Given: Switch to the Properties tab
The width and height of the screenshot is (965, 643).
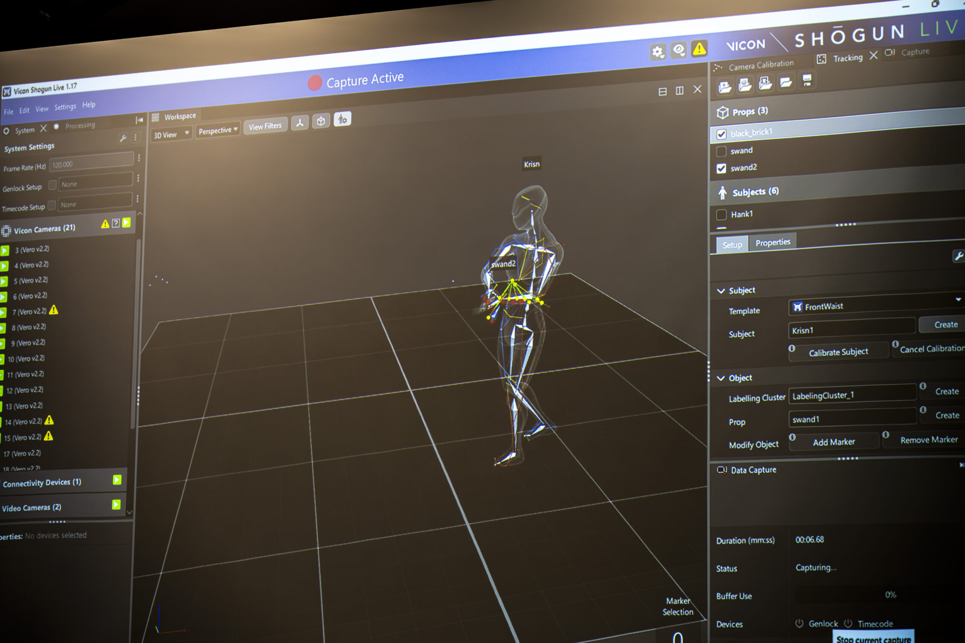Looking at the screenshot, I should tap(773, 242).
